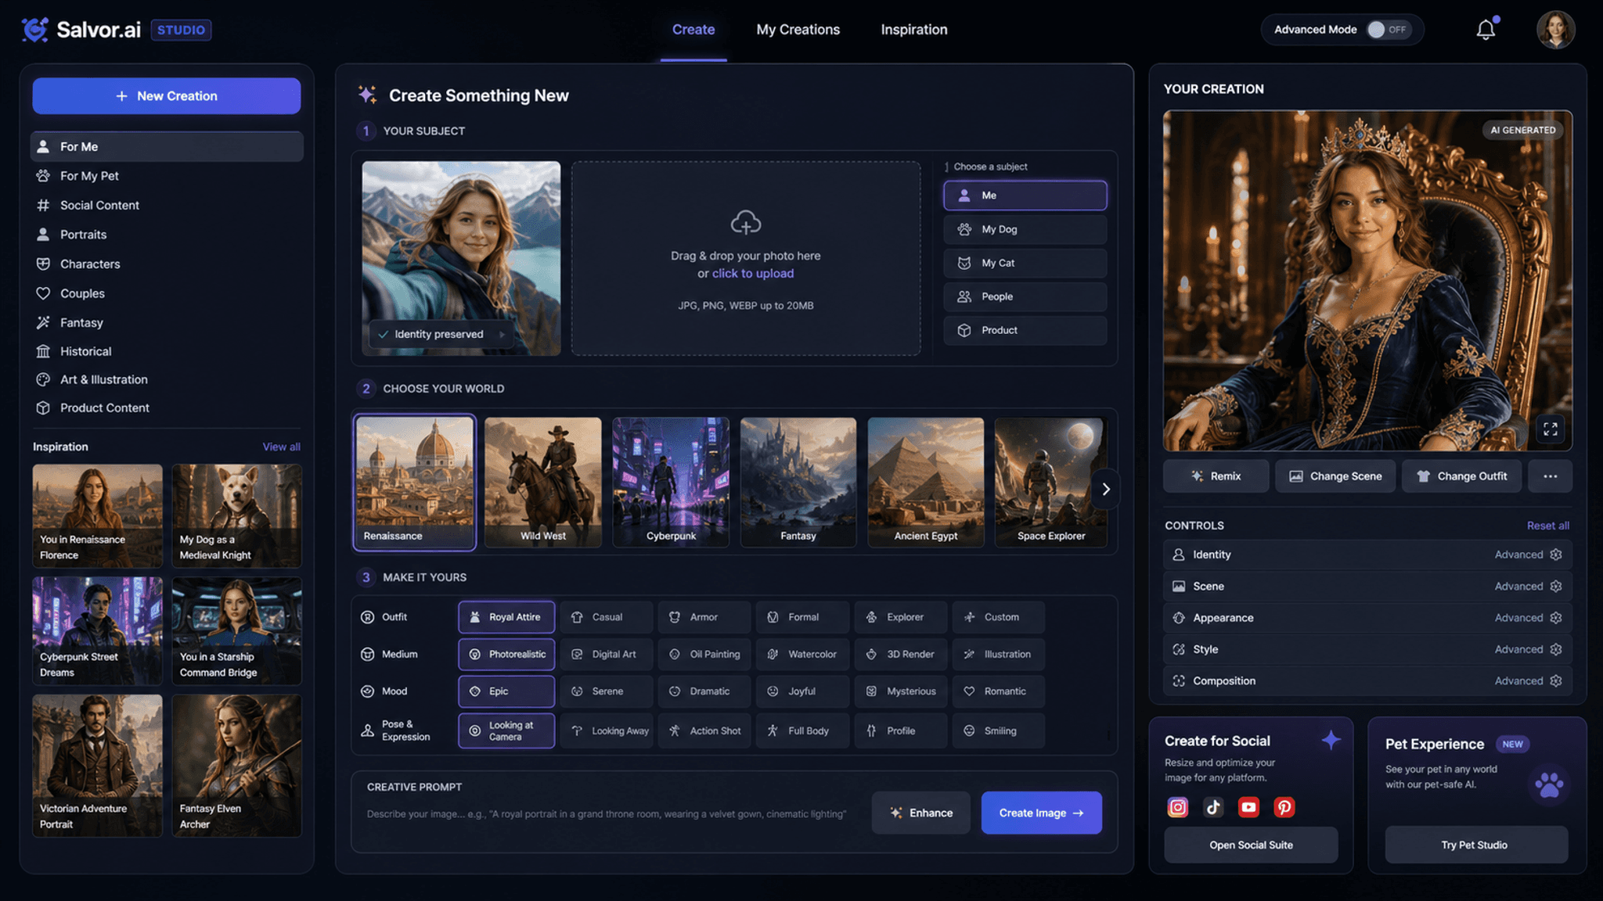Choose Oil Painting medium option

[704, 654]
